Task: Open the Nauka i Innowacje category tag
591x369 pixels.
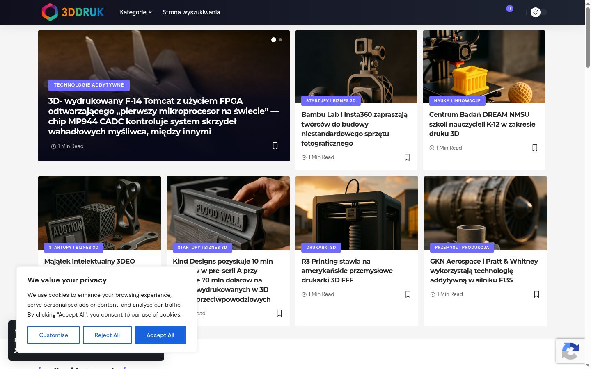Action: point(457,100)
